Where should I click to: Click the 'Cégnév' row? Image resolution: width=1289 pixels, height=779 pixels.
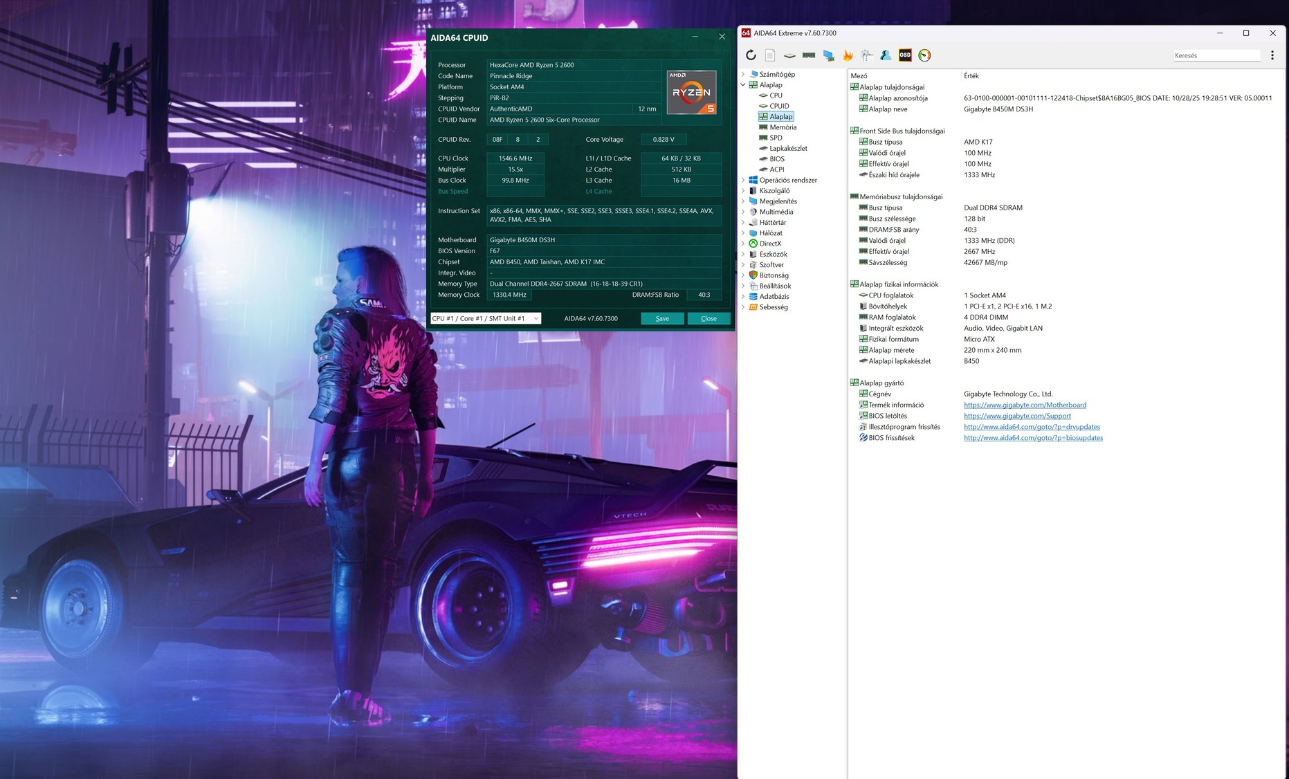tap(1066, 394)
